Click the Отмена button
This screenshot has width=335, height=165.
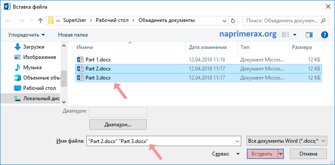(308, 154)
